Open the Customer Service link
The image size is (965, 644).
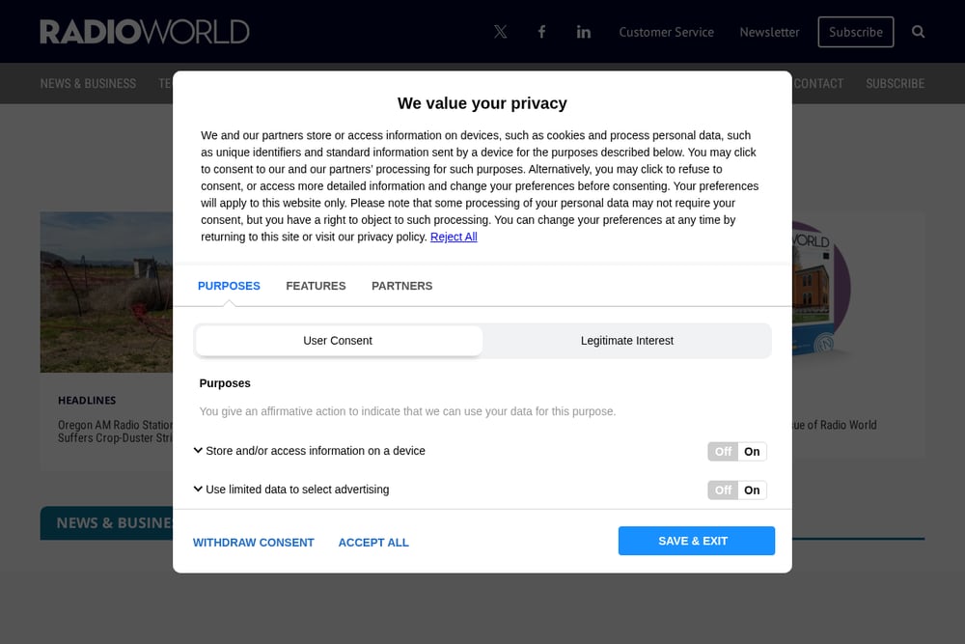click(666, 32)
